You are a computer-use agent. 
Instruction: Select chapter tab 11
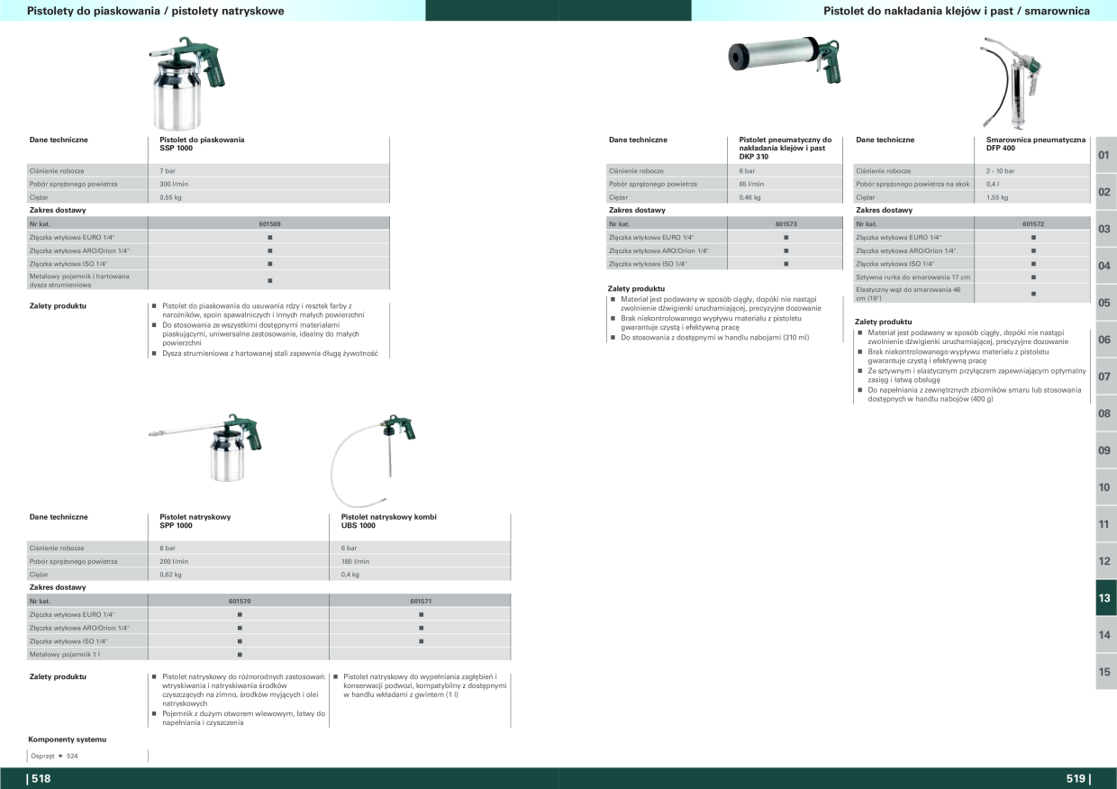(1105, 524)
